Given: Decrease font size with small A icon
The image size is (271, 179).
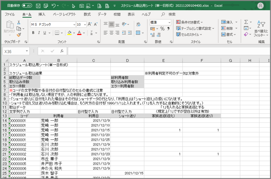Looking at the screenshot, I should [96, 24].
